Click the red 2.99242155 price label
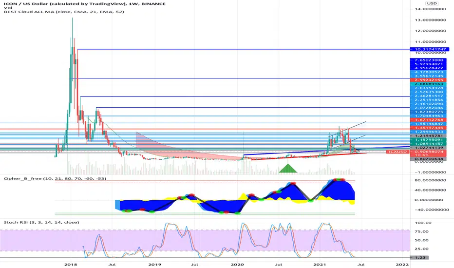The width and height of the screenshot is (454, 268). coord(428,80)
